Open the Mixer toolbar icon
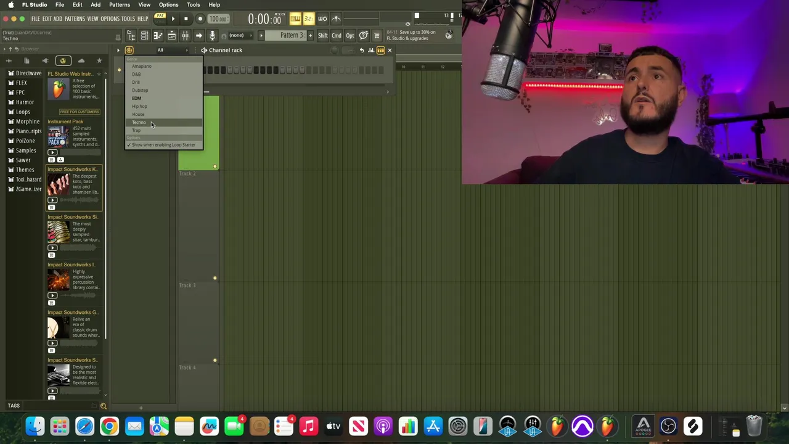789x444 pixels. point(185,36)
